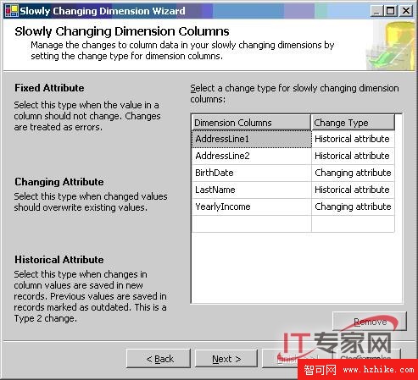The height and width of the screenshot is (380, 418).
Task: Maximize the wizard window
Action: coord(391,11)
